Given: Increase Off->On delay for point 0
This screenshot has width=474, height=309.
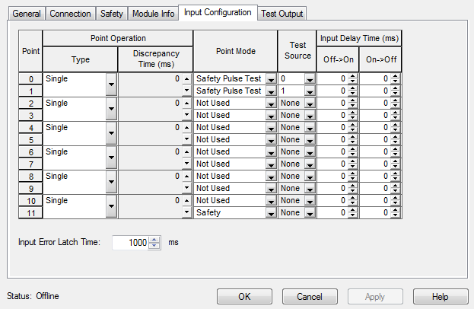Looking at the screenshot, I should (x=352, y=75).
